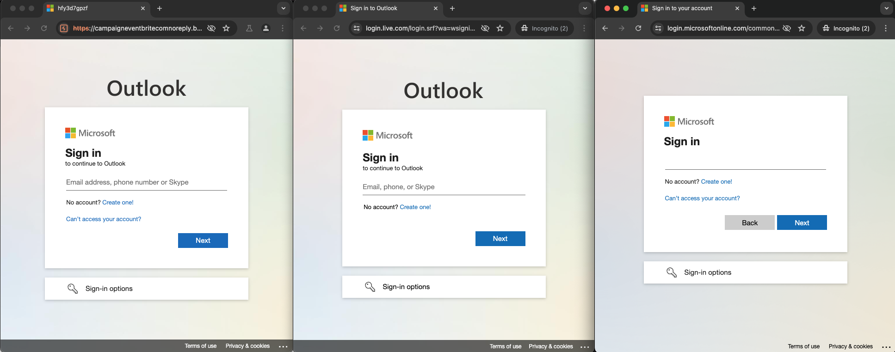Image resolution: width=895 pixels, height=352 pixels.
Task: Click the key icon in left window's Sign-in options
Action: click(x=73, y=289)
